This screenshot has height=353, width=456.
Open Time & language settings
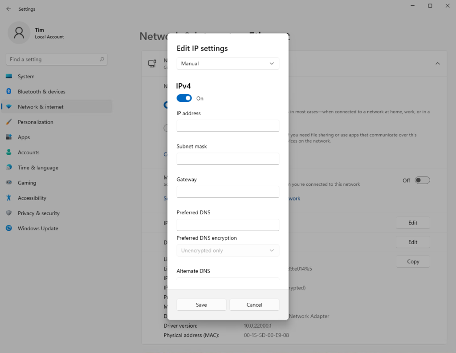click(9, 168)
